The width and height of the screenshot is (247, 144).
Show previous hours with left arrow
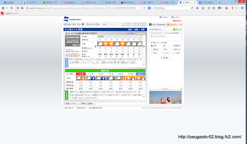(95, 46)
